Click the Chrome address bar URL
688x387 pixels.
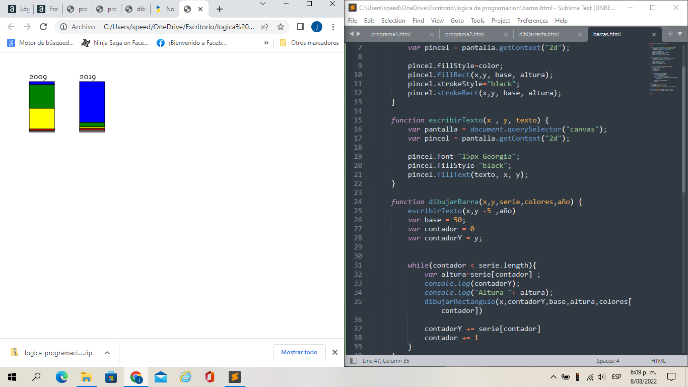179,27
